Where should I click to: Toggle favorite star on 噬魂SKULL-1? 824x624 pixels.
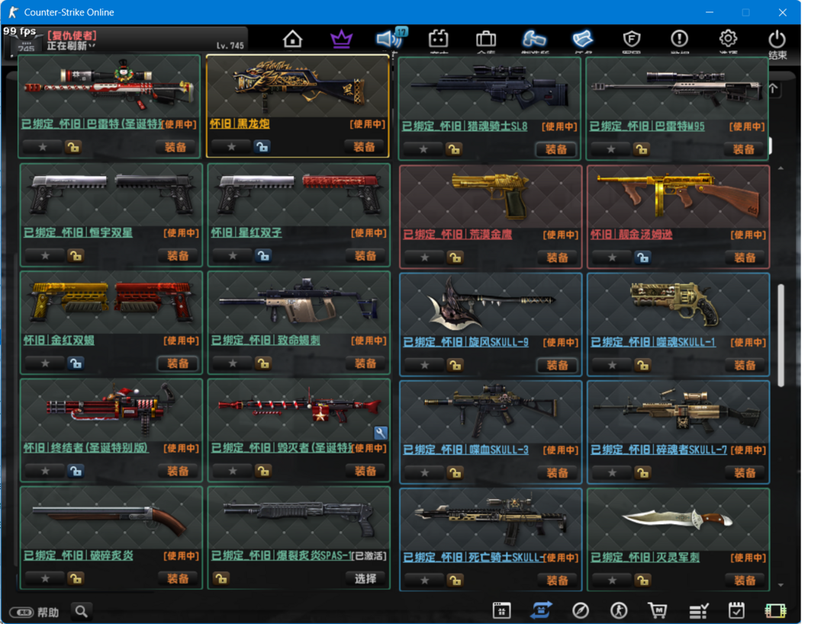pos(612,365)
